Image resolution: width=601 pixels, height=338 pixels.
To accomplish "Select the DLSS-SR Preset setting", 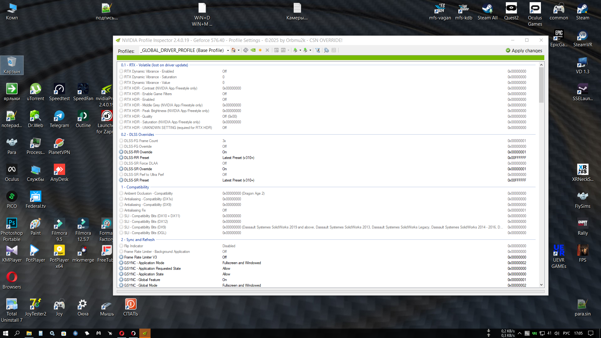I will click(x=327, y=180).
